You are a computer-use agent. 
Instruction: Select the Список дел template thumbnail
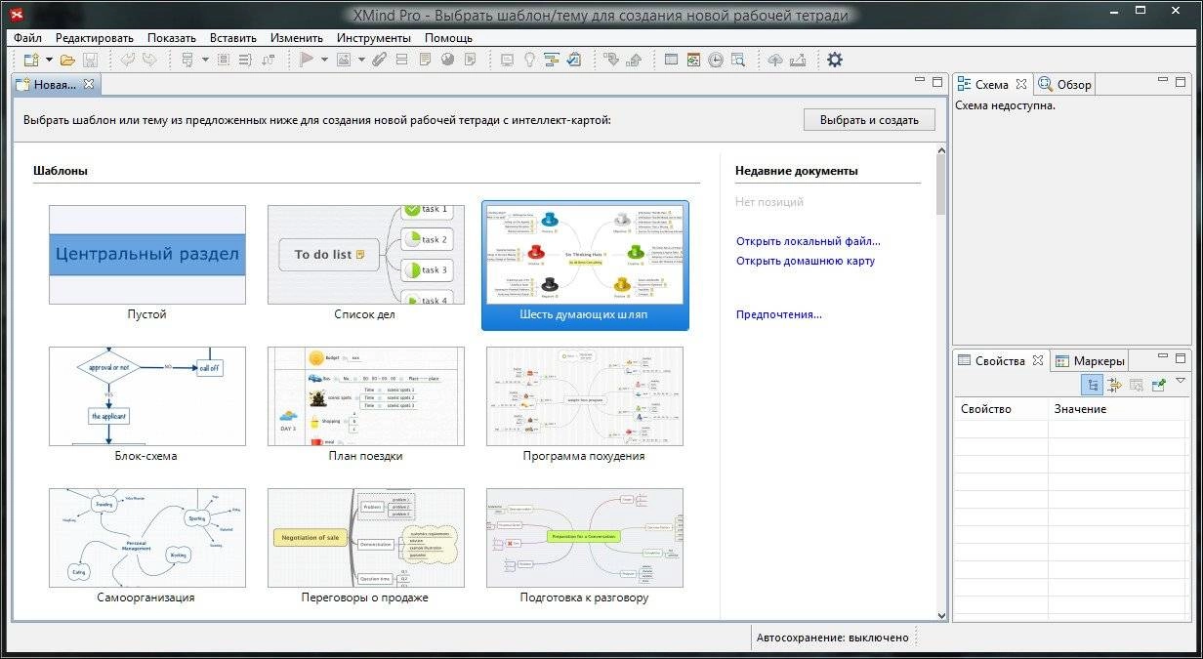pos(365,255)
